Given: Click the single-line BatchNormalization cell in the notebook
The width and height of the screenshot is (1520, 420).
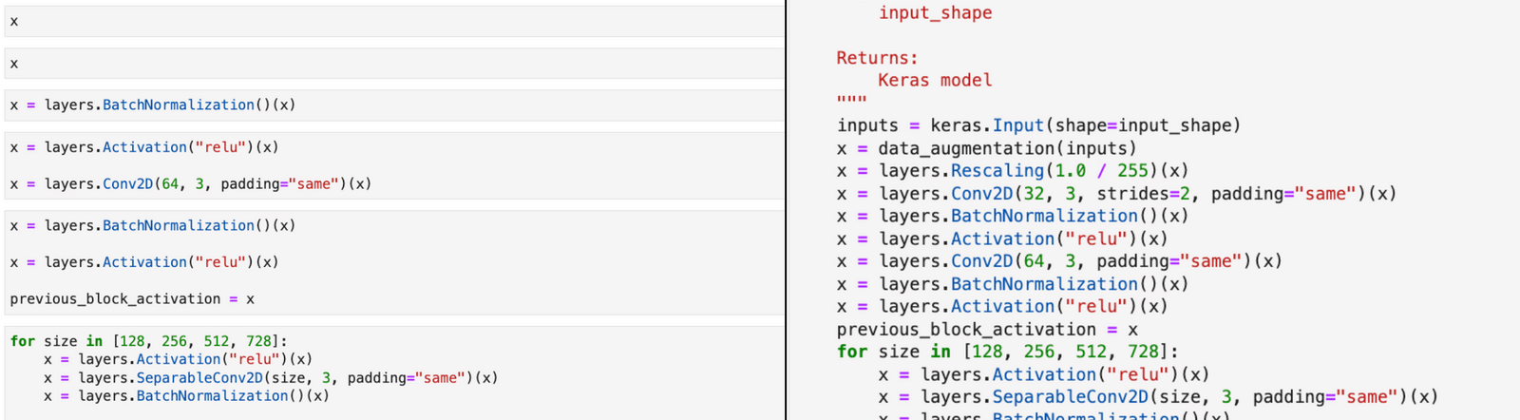Looking at the screenshot, I should point(153,105).
